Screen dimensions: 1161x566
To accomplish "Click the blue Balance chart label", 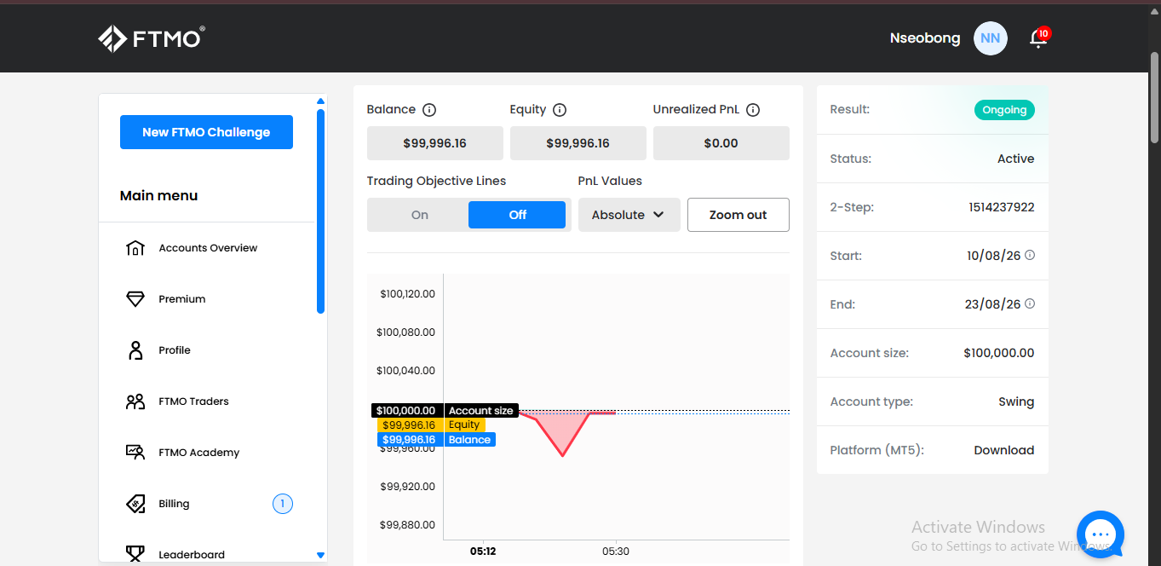I will pos(469,440).
